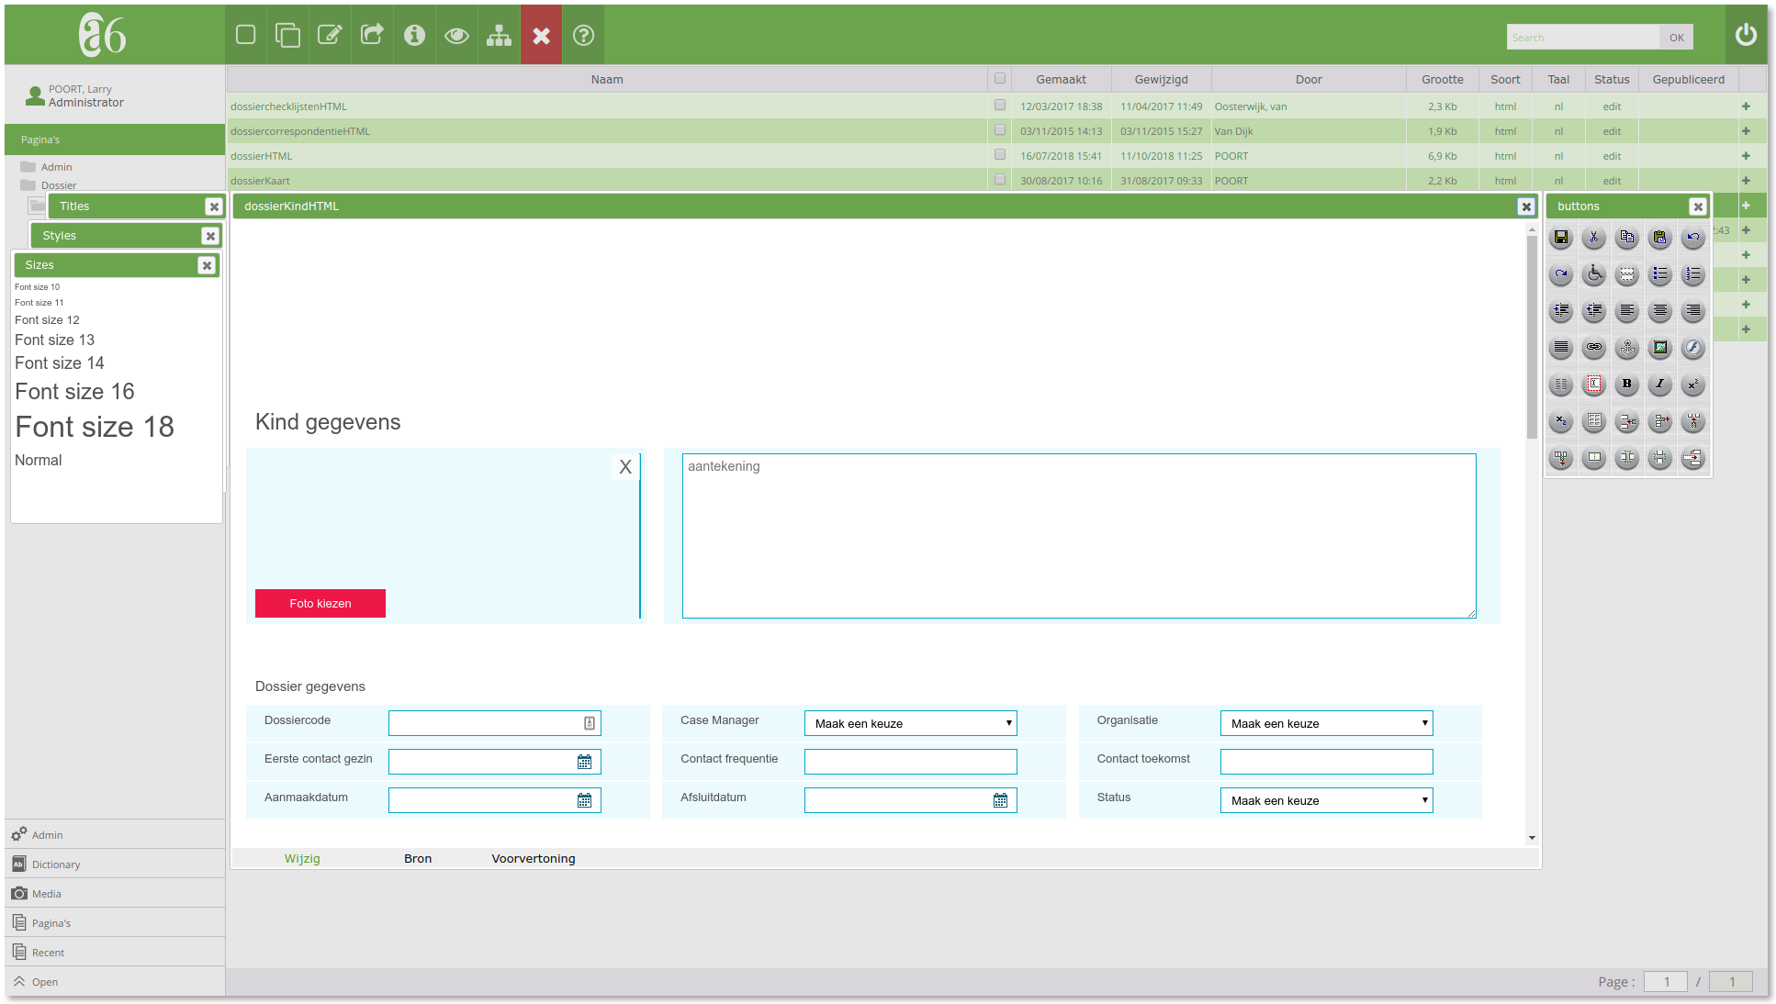Click the power logout icon

(1746, 35)
